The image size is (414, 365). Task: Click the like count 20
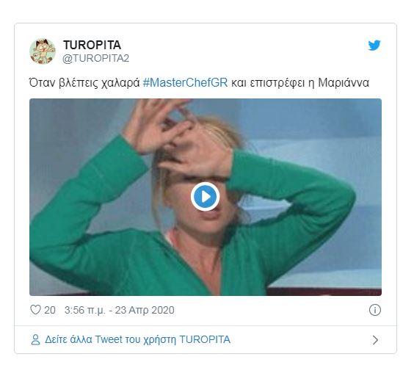tap(50, 310)
